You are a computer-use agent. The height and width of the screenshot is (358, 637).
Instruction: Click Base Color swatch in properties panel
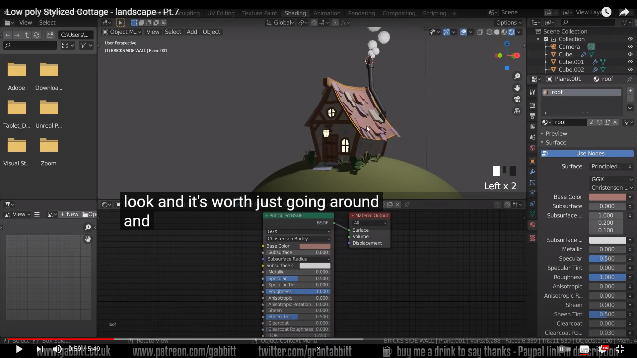(607, 197)
